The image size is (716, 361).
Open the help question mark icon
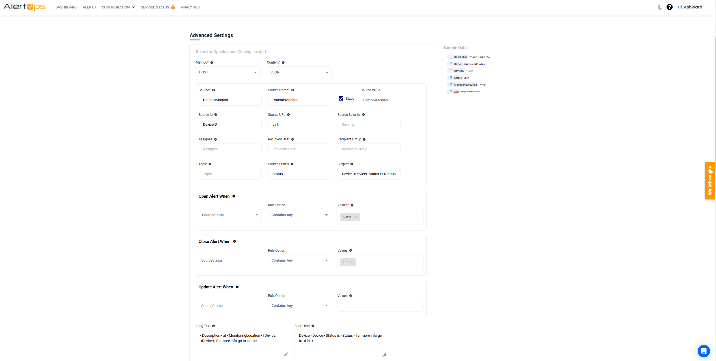tap(669, 7)
